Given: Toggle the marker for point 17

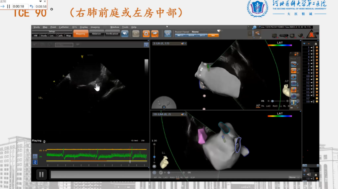Looking at the screenshot, I should 316,98.
